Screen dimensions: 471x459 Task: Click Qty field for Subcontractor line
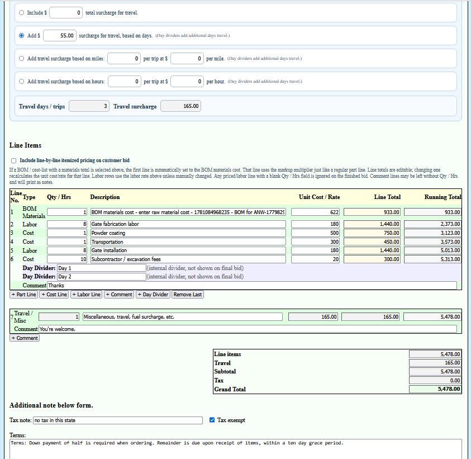[67, 259]
